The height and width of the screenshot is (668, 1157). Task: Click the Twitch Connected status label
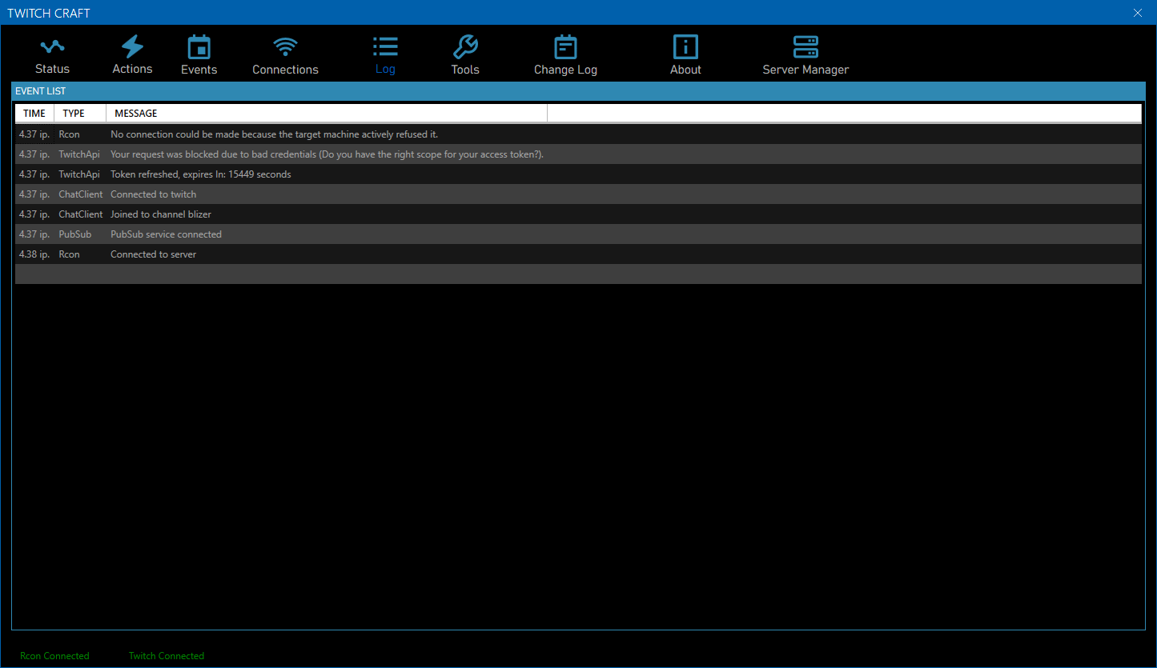click(167, 656)
